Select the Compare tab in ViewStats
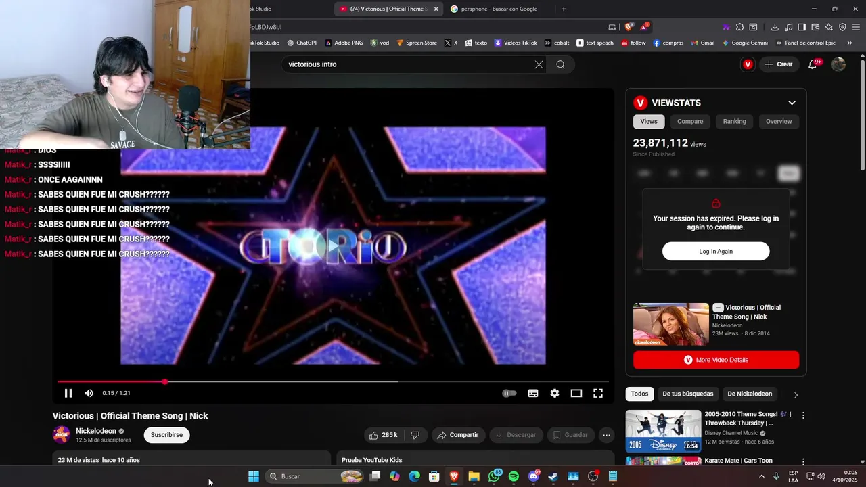This screenshot has height=487, width=866. click(x=690, y=121)
